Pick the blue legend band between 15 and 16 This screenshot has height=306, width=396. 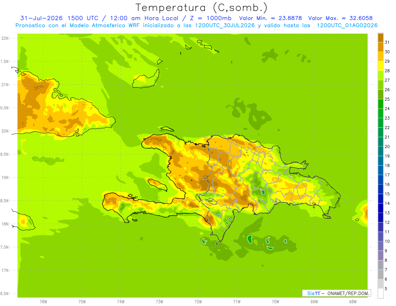(x=380, y=189)
